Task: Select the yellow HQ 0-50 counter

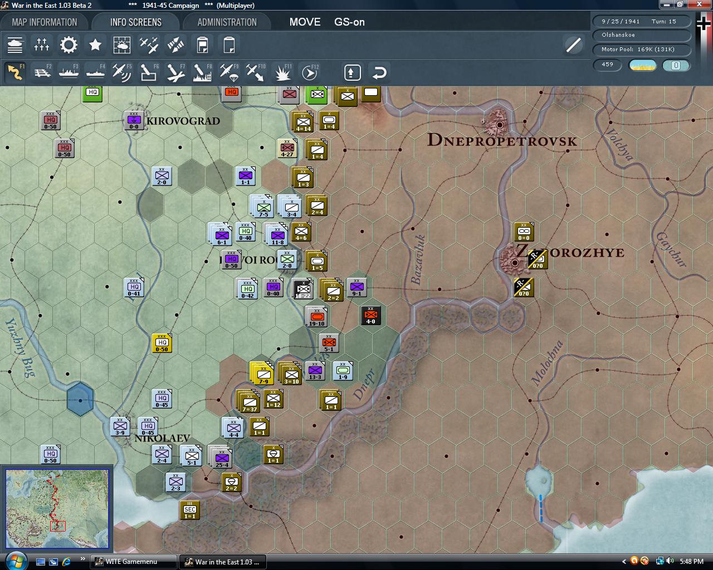Action: pyautogui.click(x=162, y=343)
